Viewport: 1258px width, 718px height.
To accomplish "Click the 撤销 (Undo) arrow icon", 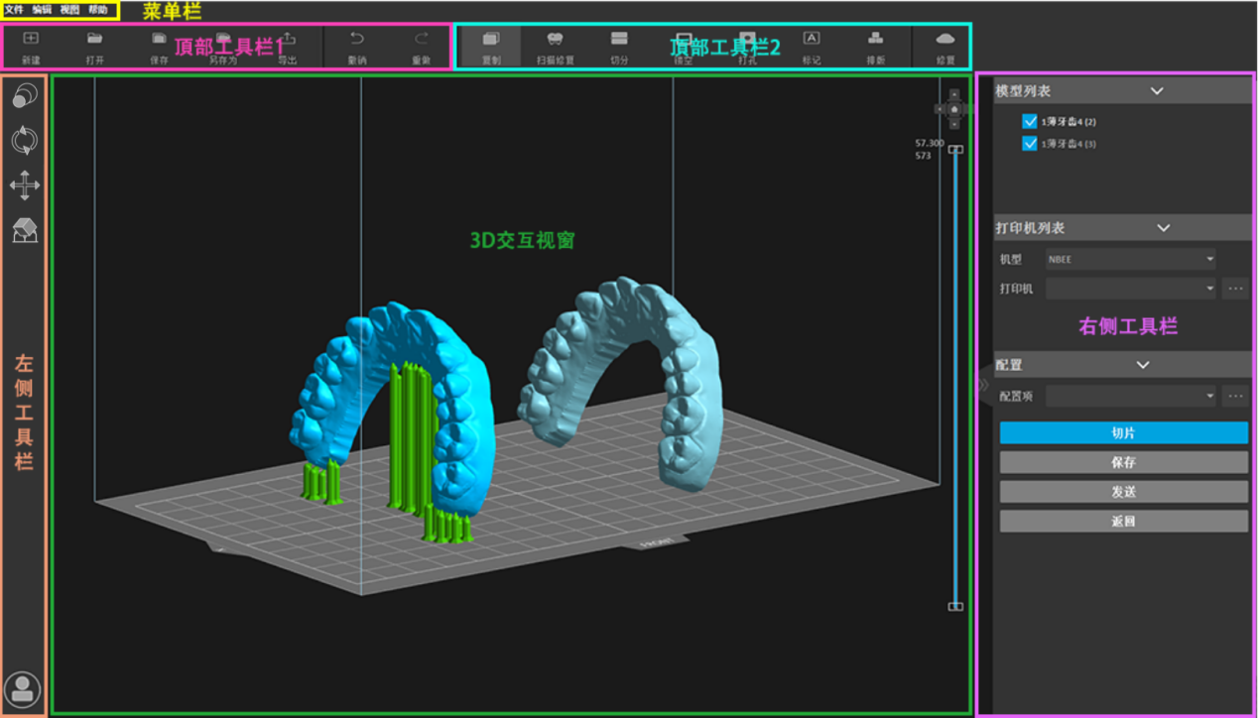I will pyautogui.click(x=357, y=39).
